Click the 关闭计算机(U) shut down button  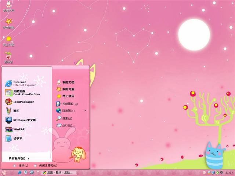[46, 165]
